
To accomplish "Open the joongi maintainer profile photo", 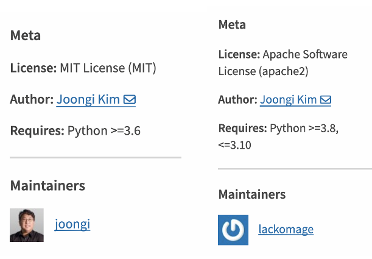I will [x=27, y=225].
